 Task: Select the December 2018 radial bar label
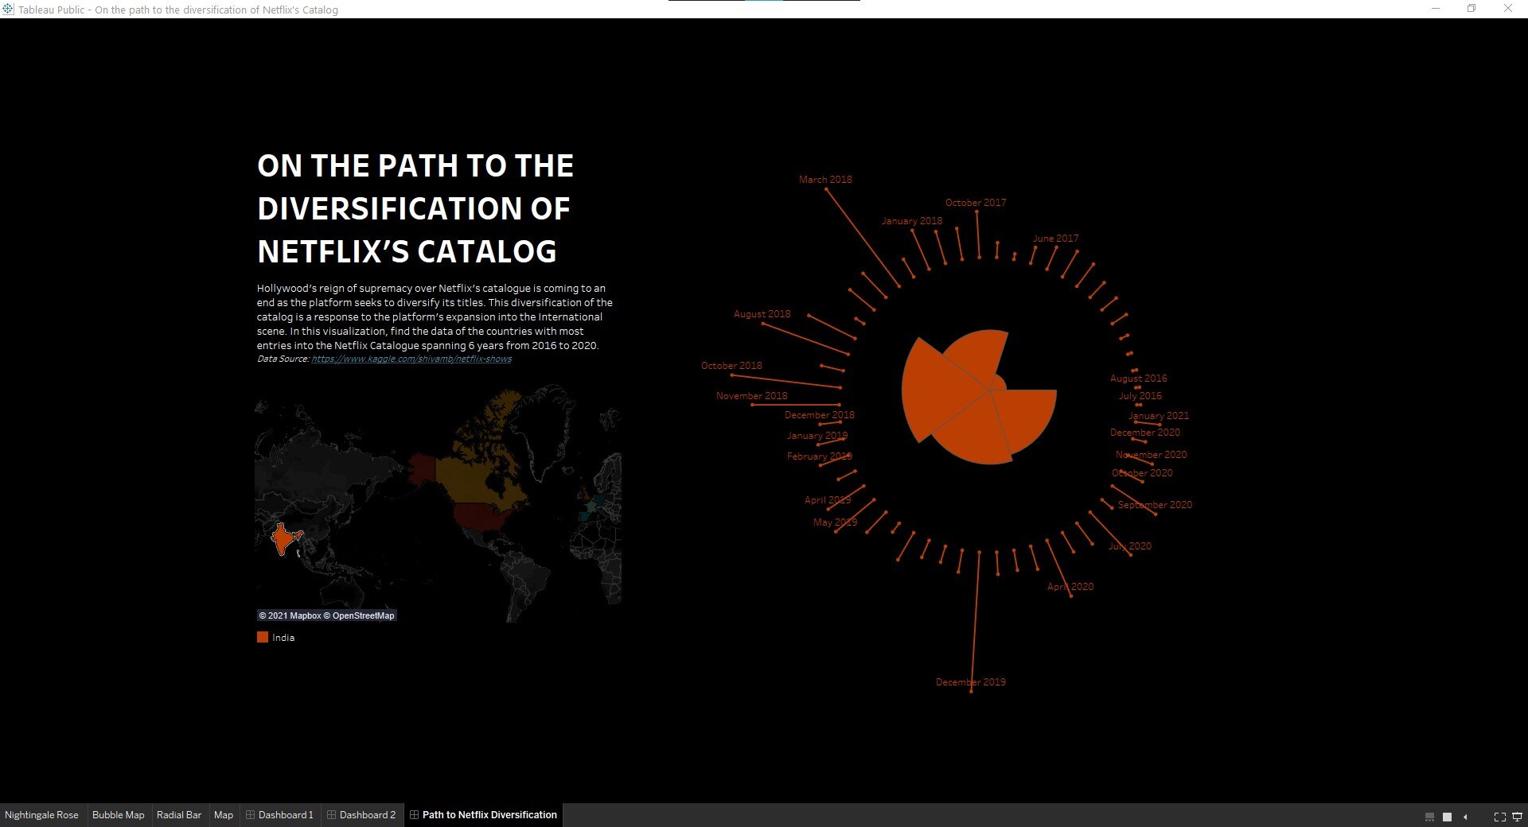(x=820, y=415)
